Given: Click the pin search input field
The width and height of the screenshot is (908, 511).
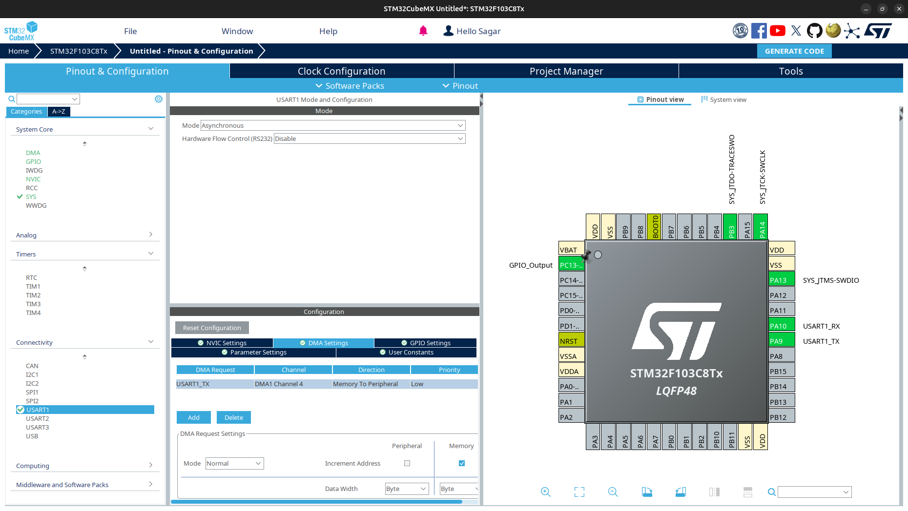Looking at the screenshot, I should [x=814, y=492].
